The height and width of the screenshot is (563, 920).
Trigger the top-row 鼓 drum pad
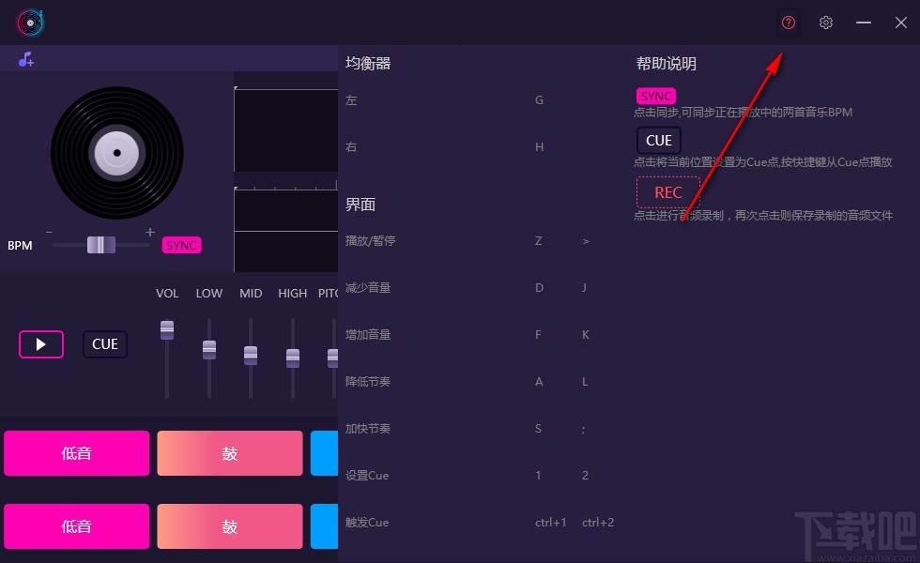click(x=229, y=452)
